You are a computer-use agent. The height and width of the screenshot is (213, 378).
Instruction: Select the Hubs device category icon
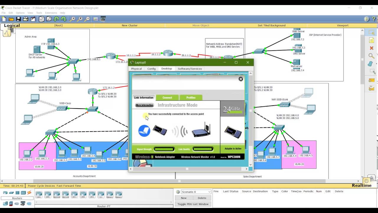tap(17, 193)
